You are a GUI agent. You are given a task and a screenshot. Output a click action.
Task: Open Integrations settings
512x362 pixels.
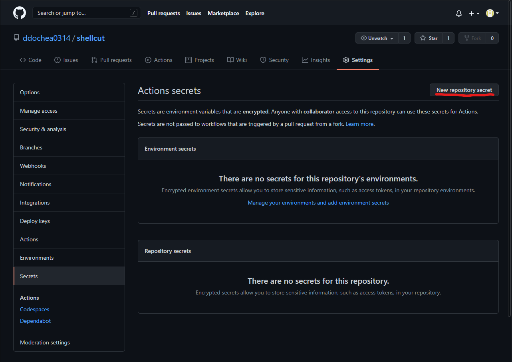click(69, 203)
